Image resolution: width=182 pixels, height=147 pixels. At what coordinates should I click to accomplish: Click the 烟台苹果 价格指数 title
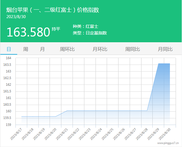click(x=53, y=10)
